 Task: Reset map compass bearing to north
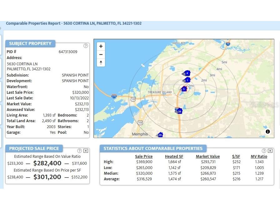click(101, 62)
